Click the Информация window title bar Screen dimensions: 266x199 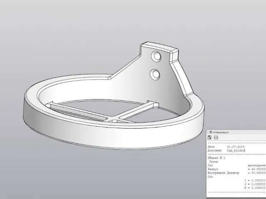click(x=236, y=132)
